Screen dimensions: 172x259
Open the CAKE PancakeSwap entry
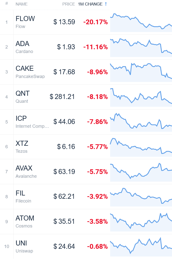point(30,72)
